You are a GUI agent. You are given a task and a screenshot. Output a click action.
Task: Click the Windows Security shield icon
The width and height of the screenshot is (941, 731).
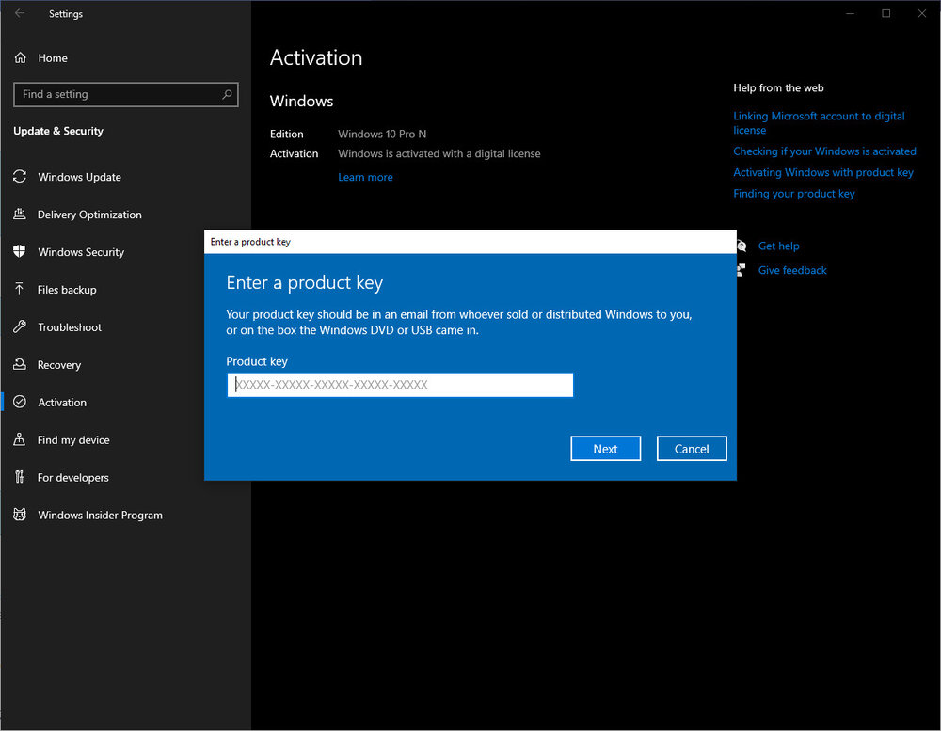[20, 251]
